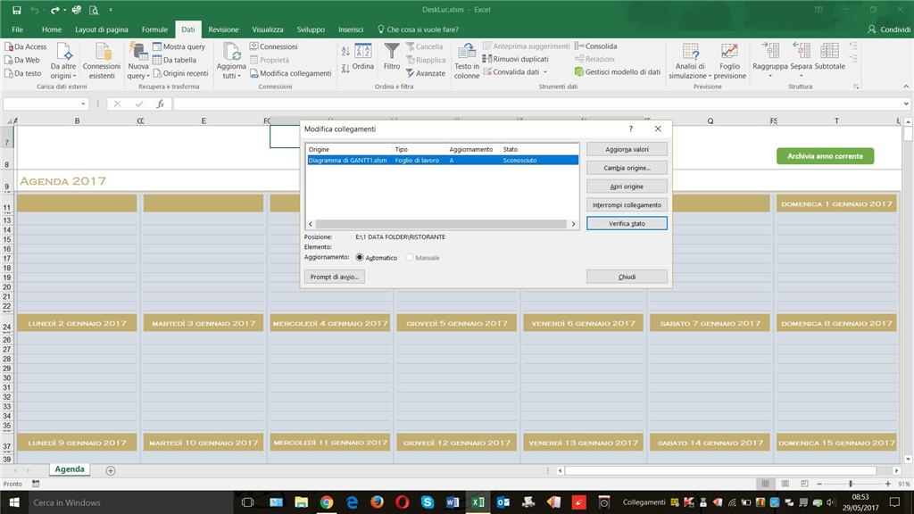Click the Subtotale icon
The width and height of the screenshot is (914, 514).
coord(829,51)
